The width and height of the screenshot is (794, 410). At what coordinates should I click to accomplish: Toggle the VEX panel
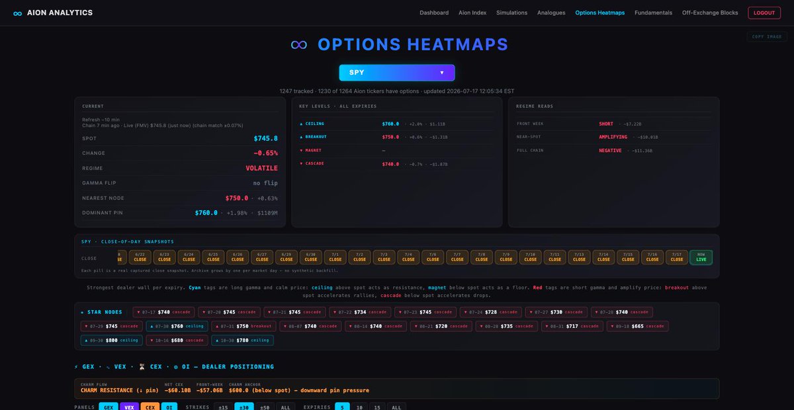pos(129,407)
